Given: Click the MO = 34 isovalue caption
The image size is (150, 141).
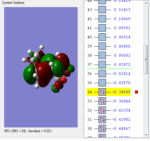Looking at the screenshot, I should (28, 131).
